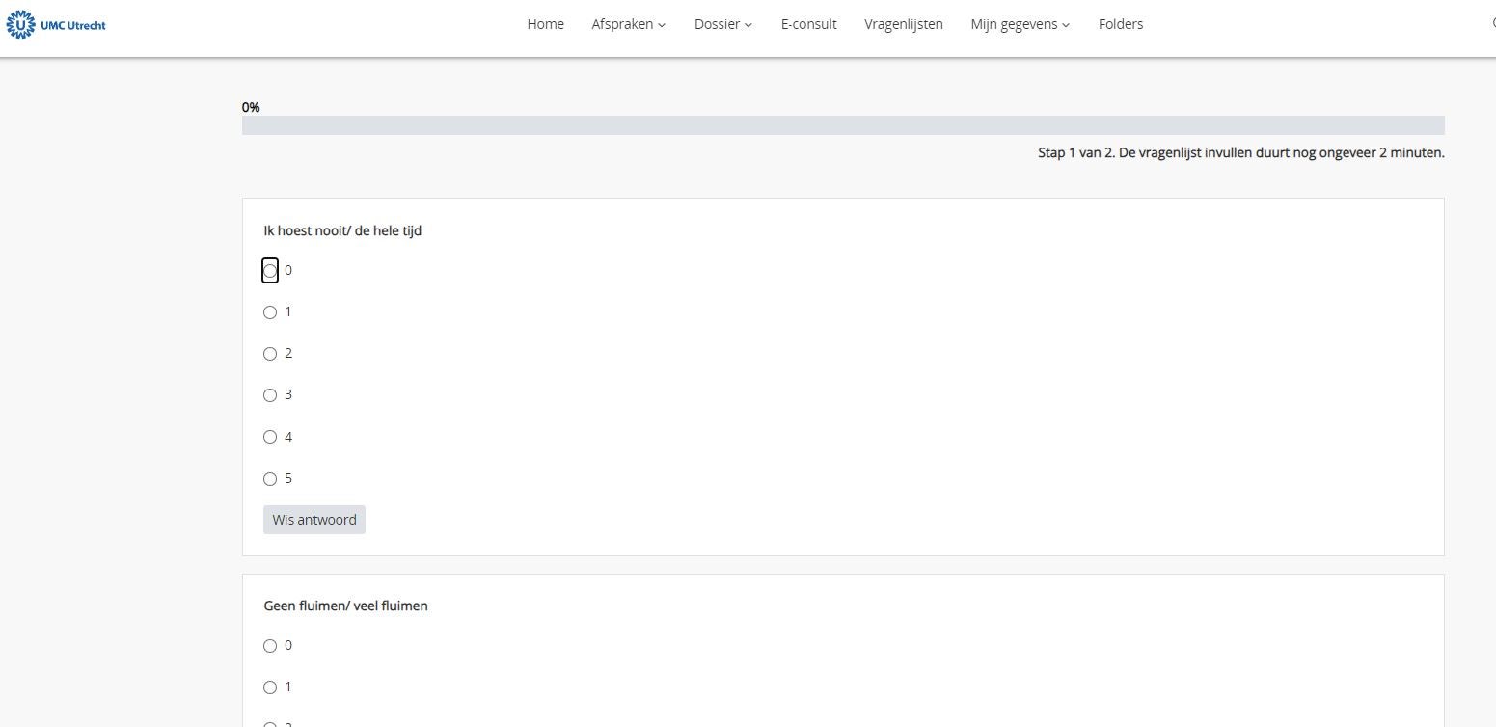Select 5 for 'Ik hoest nooit' question
Screen dimensions: 1496x727
click(x=270, y=479)
